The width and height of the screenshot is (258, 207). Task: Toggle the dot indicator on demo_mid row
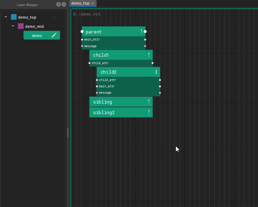pyautogui.click(x=54, y=26)
